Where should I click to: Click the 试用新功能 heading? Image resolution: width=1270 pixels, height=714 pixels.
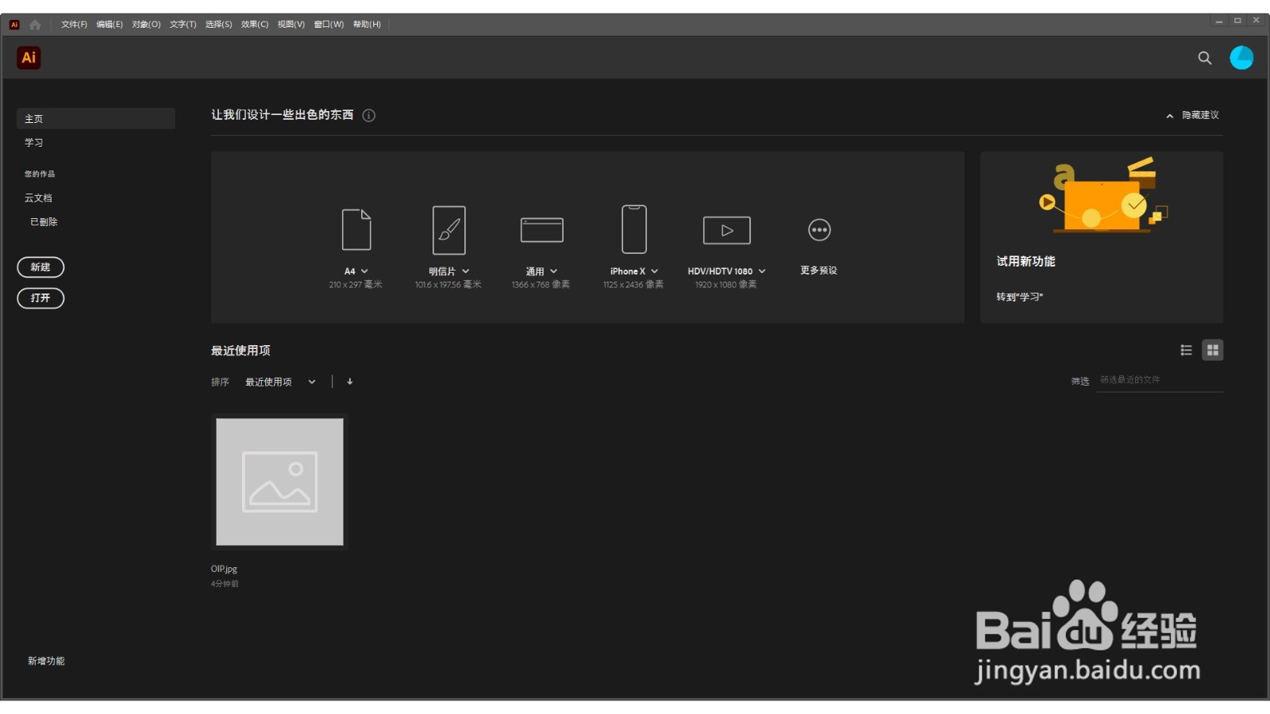click(x=1026, y=261)
